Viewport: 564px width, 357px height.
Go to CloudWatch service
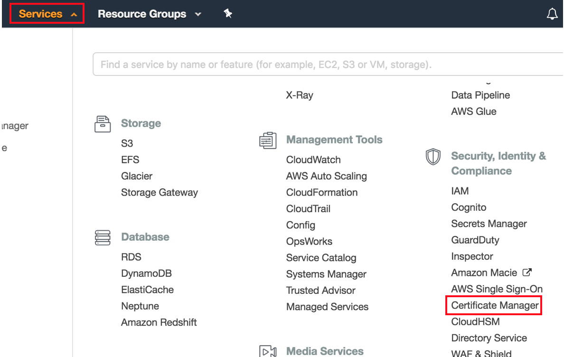pyautogui.click(x=313, y=160)
